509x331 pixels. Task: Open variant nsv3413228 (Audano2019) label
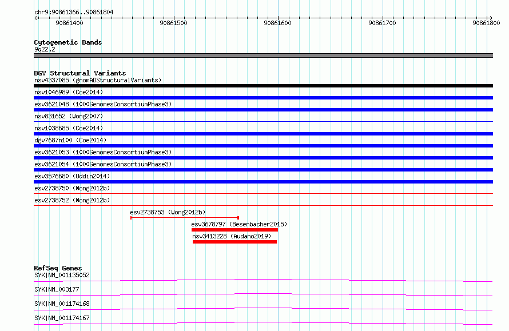tap(232, 236)
